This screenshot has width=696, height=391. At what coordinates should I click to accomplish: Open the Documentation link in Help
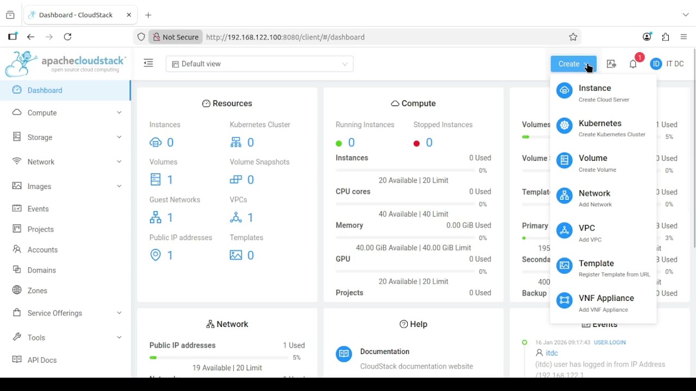384,351
